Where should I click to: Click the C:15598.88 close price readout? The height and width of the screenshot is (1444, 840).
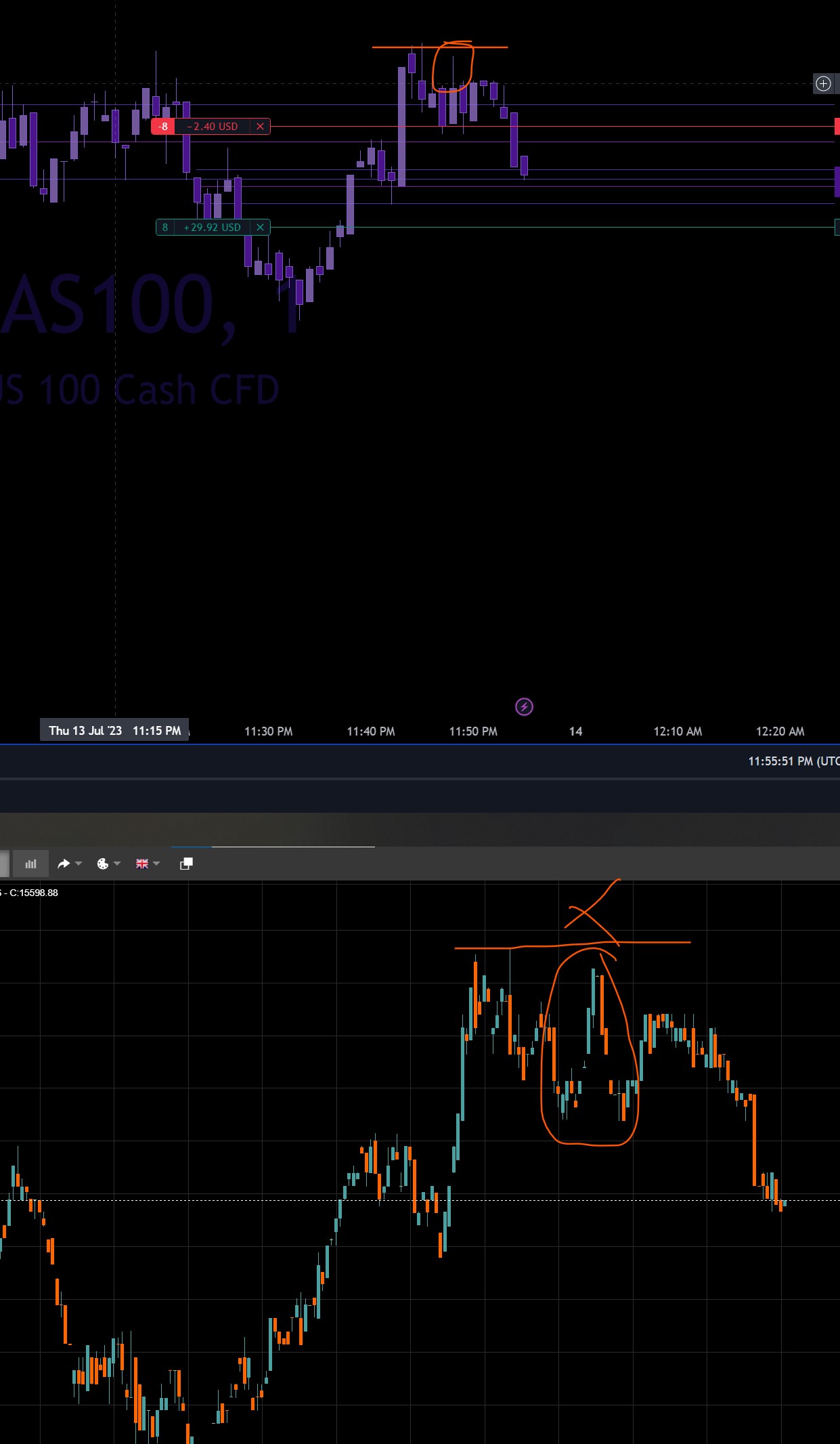[x=34, y=893]
